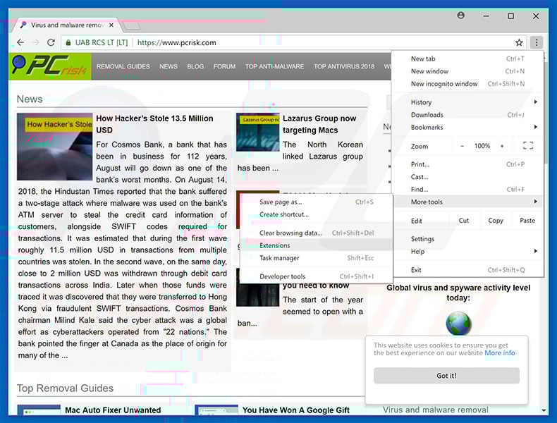
Task: Expand the History submenu
Action: [x=468, y=102]
